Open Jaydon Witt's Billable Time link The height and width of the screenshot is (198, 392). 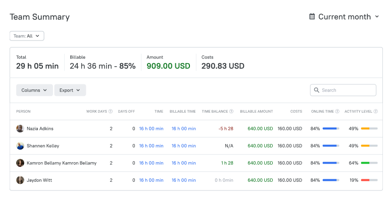[x=184, y=180]
